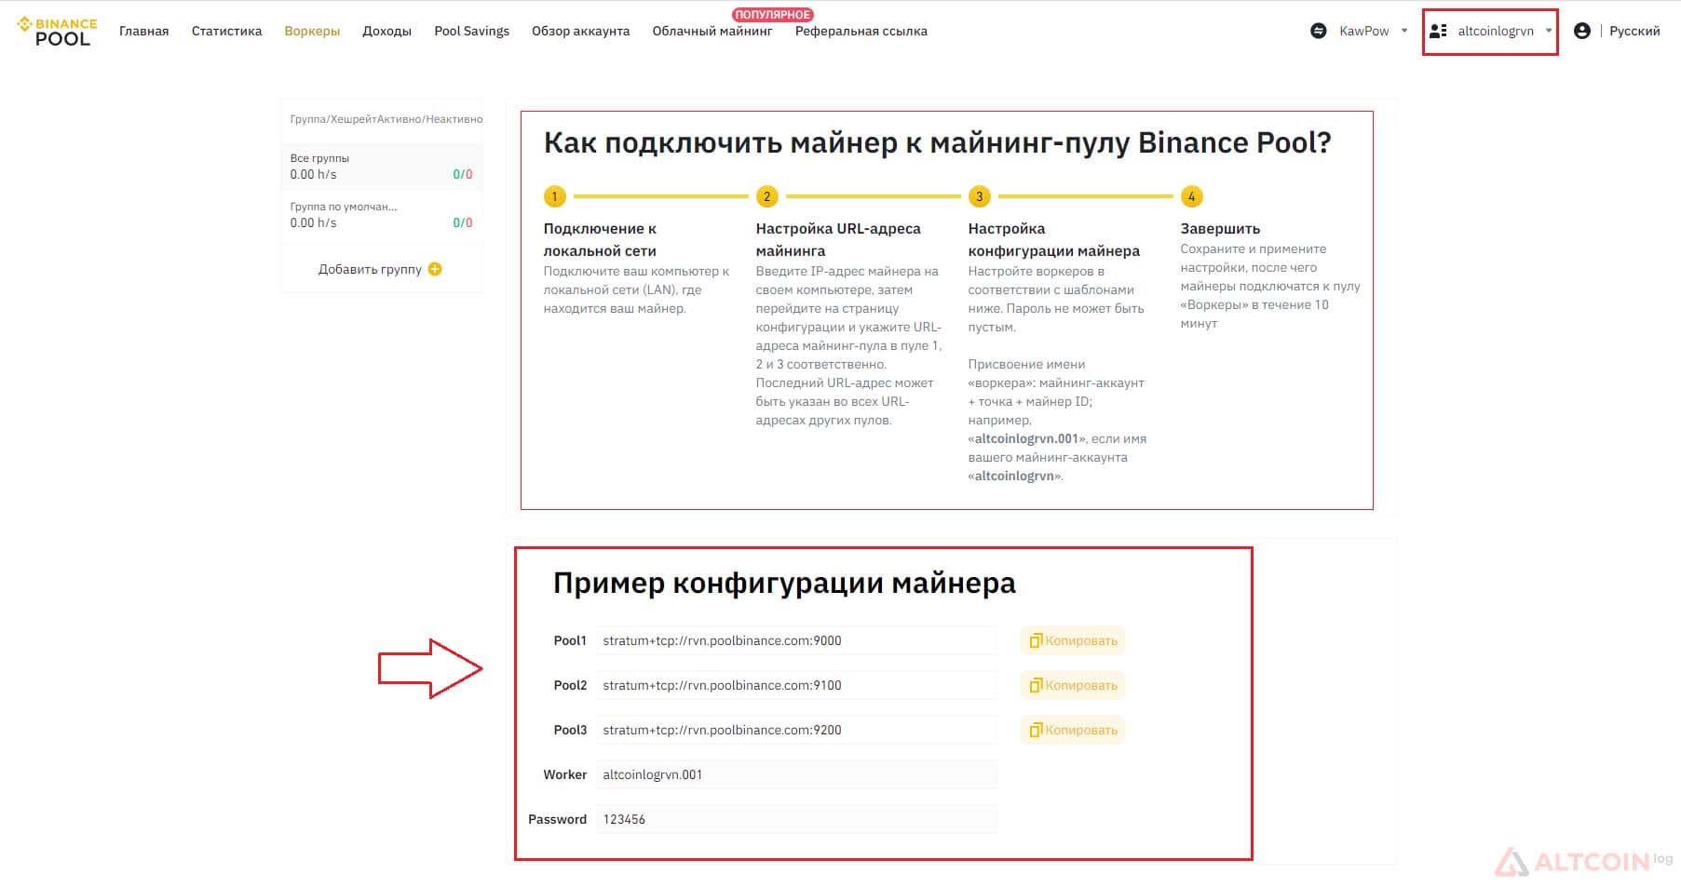Copy the Pool2 stratum URL
The width and height of the screenshot is (1681, 887).
pos(1073,685)
